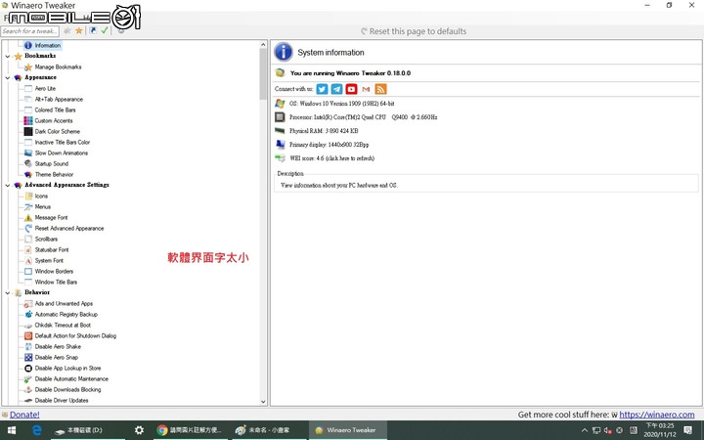Select Alt+Tab Appearance item
Screen dimensions: 704x440
pyautogui.click(x=59, y=99)
